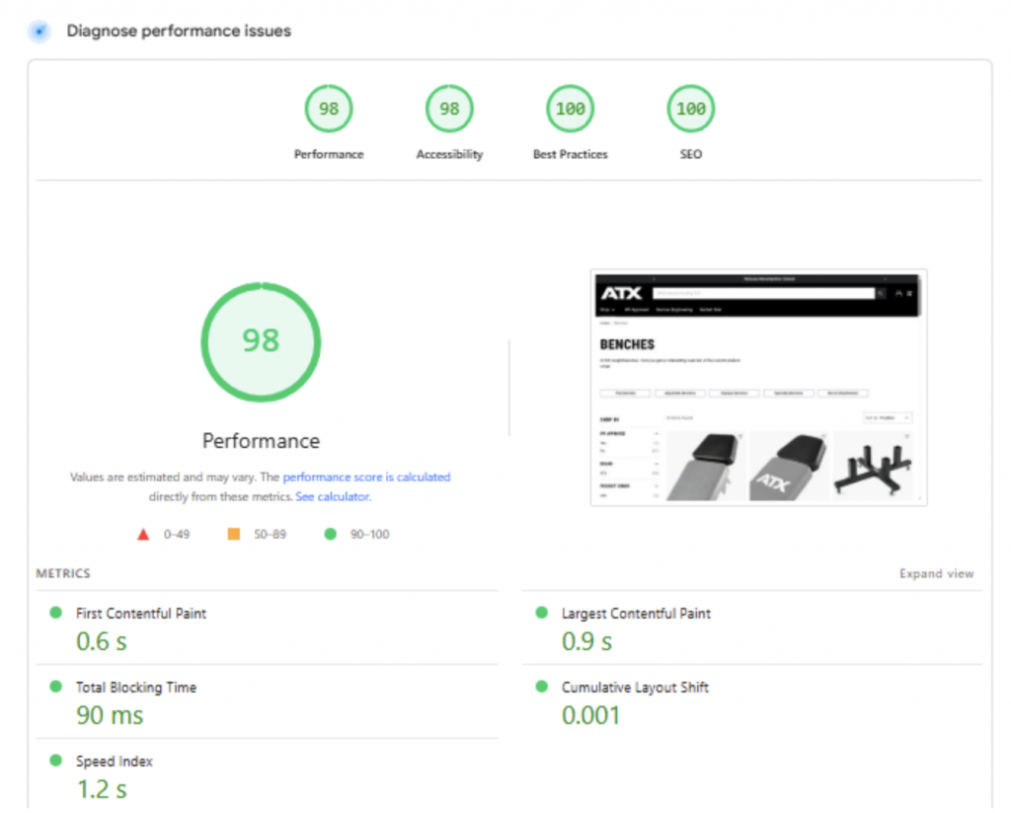Select the SEO score gauge

690,109
